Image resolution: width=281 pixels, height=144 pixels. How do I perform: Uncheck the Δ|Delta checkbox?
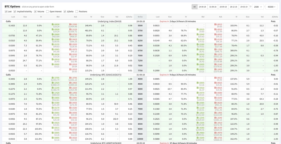point(65,12)
